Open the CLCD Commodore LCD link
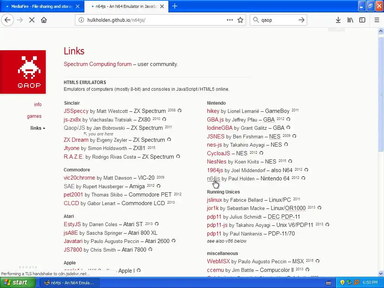This screenshot has width=384, height=288. pos(71,203)
